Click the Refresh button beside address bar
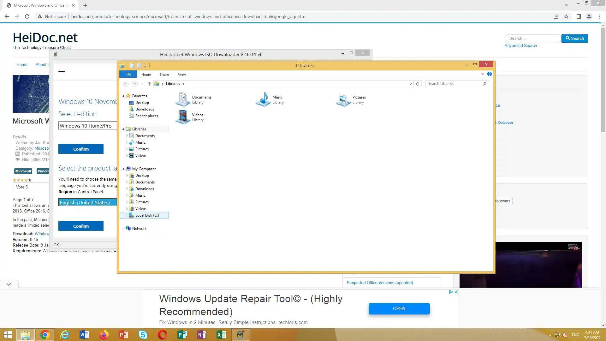 pos(418,84)
